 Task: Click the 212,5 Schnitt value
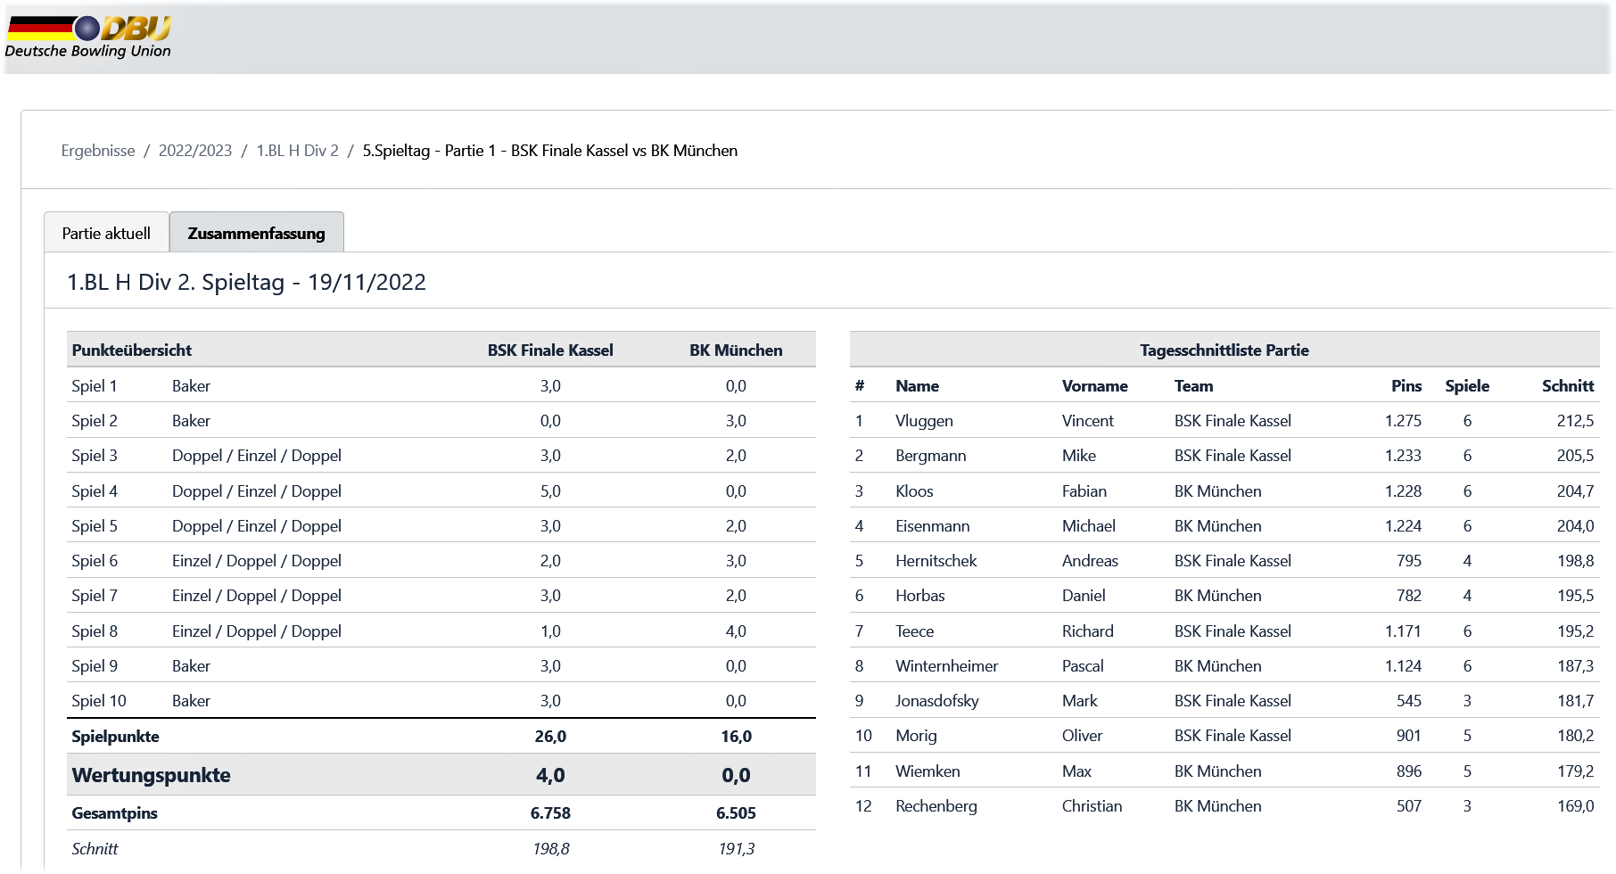click(1575, 421)
